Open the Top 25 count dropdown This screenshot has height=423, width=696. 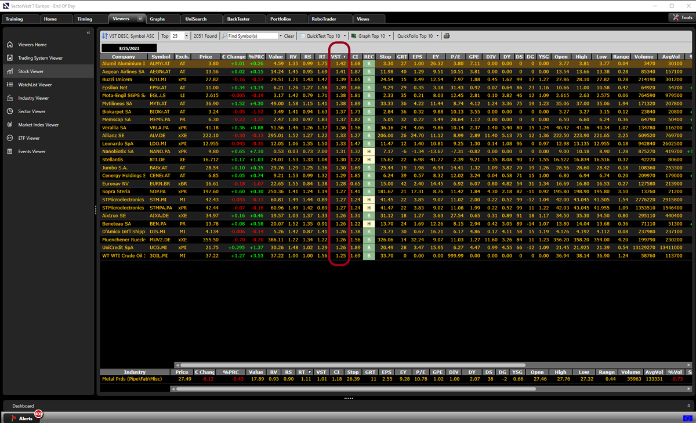pos(186,36)
